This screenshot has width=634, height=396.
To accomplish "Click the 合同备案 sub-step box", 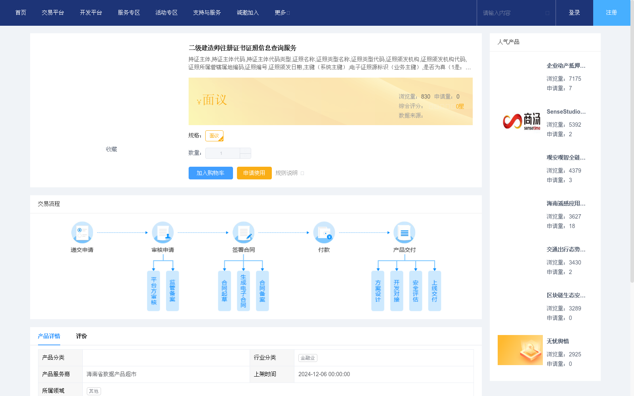I will click(262, 291).
